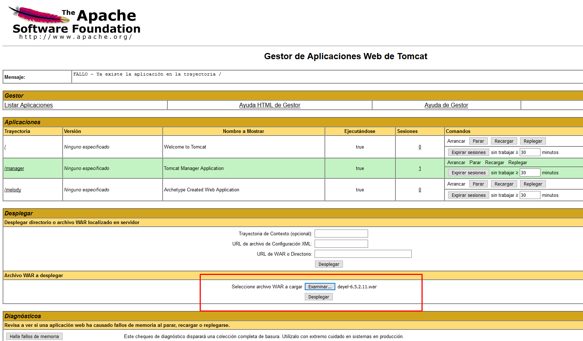Expire sessions for the /manager application
Image resolution: width=583 pixels, height=341 pixels.
point(468,173)
